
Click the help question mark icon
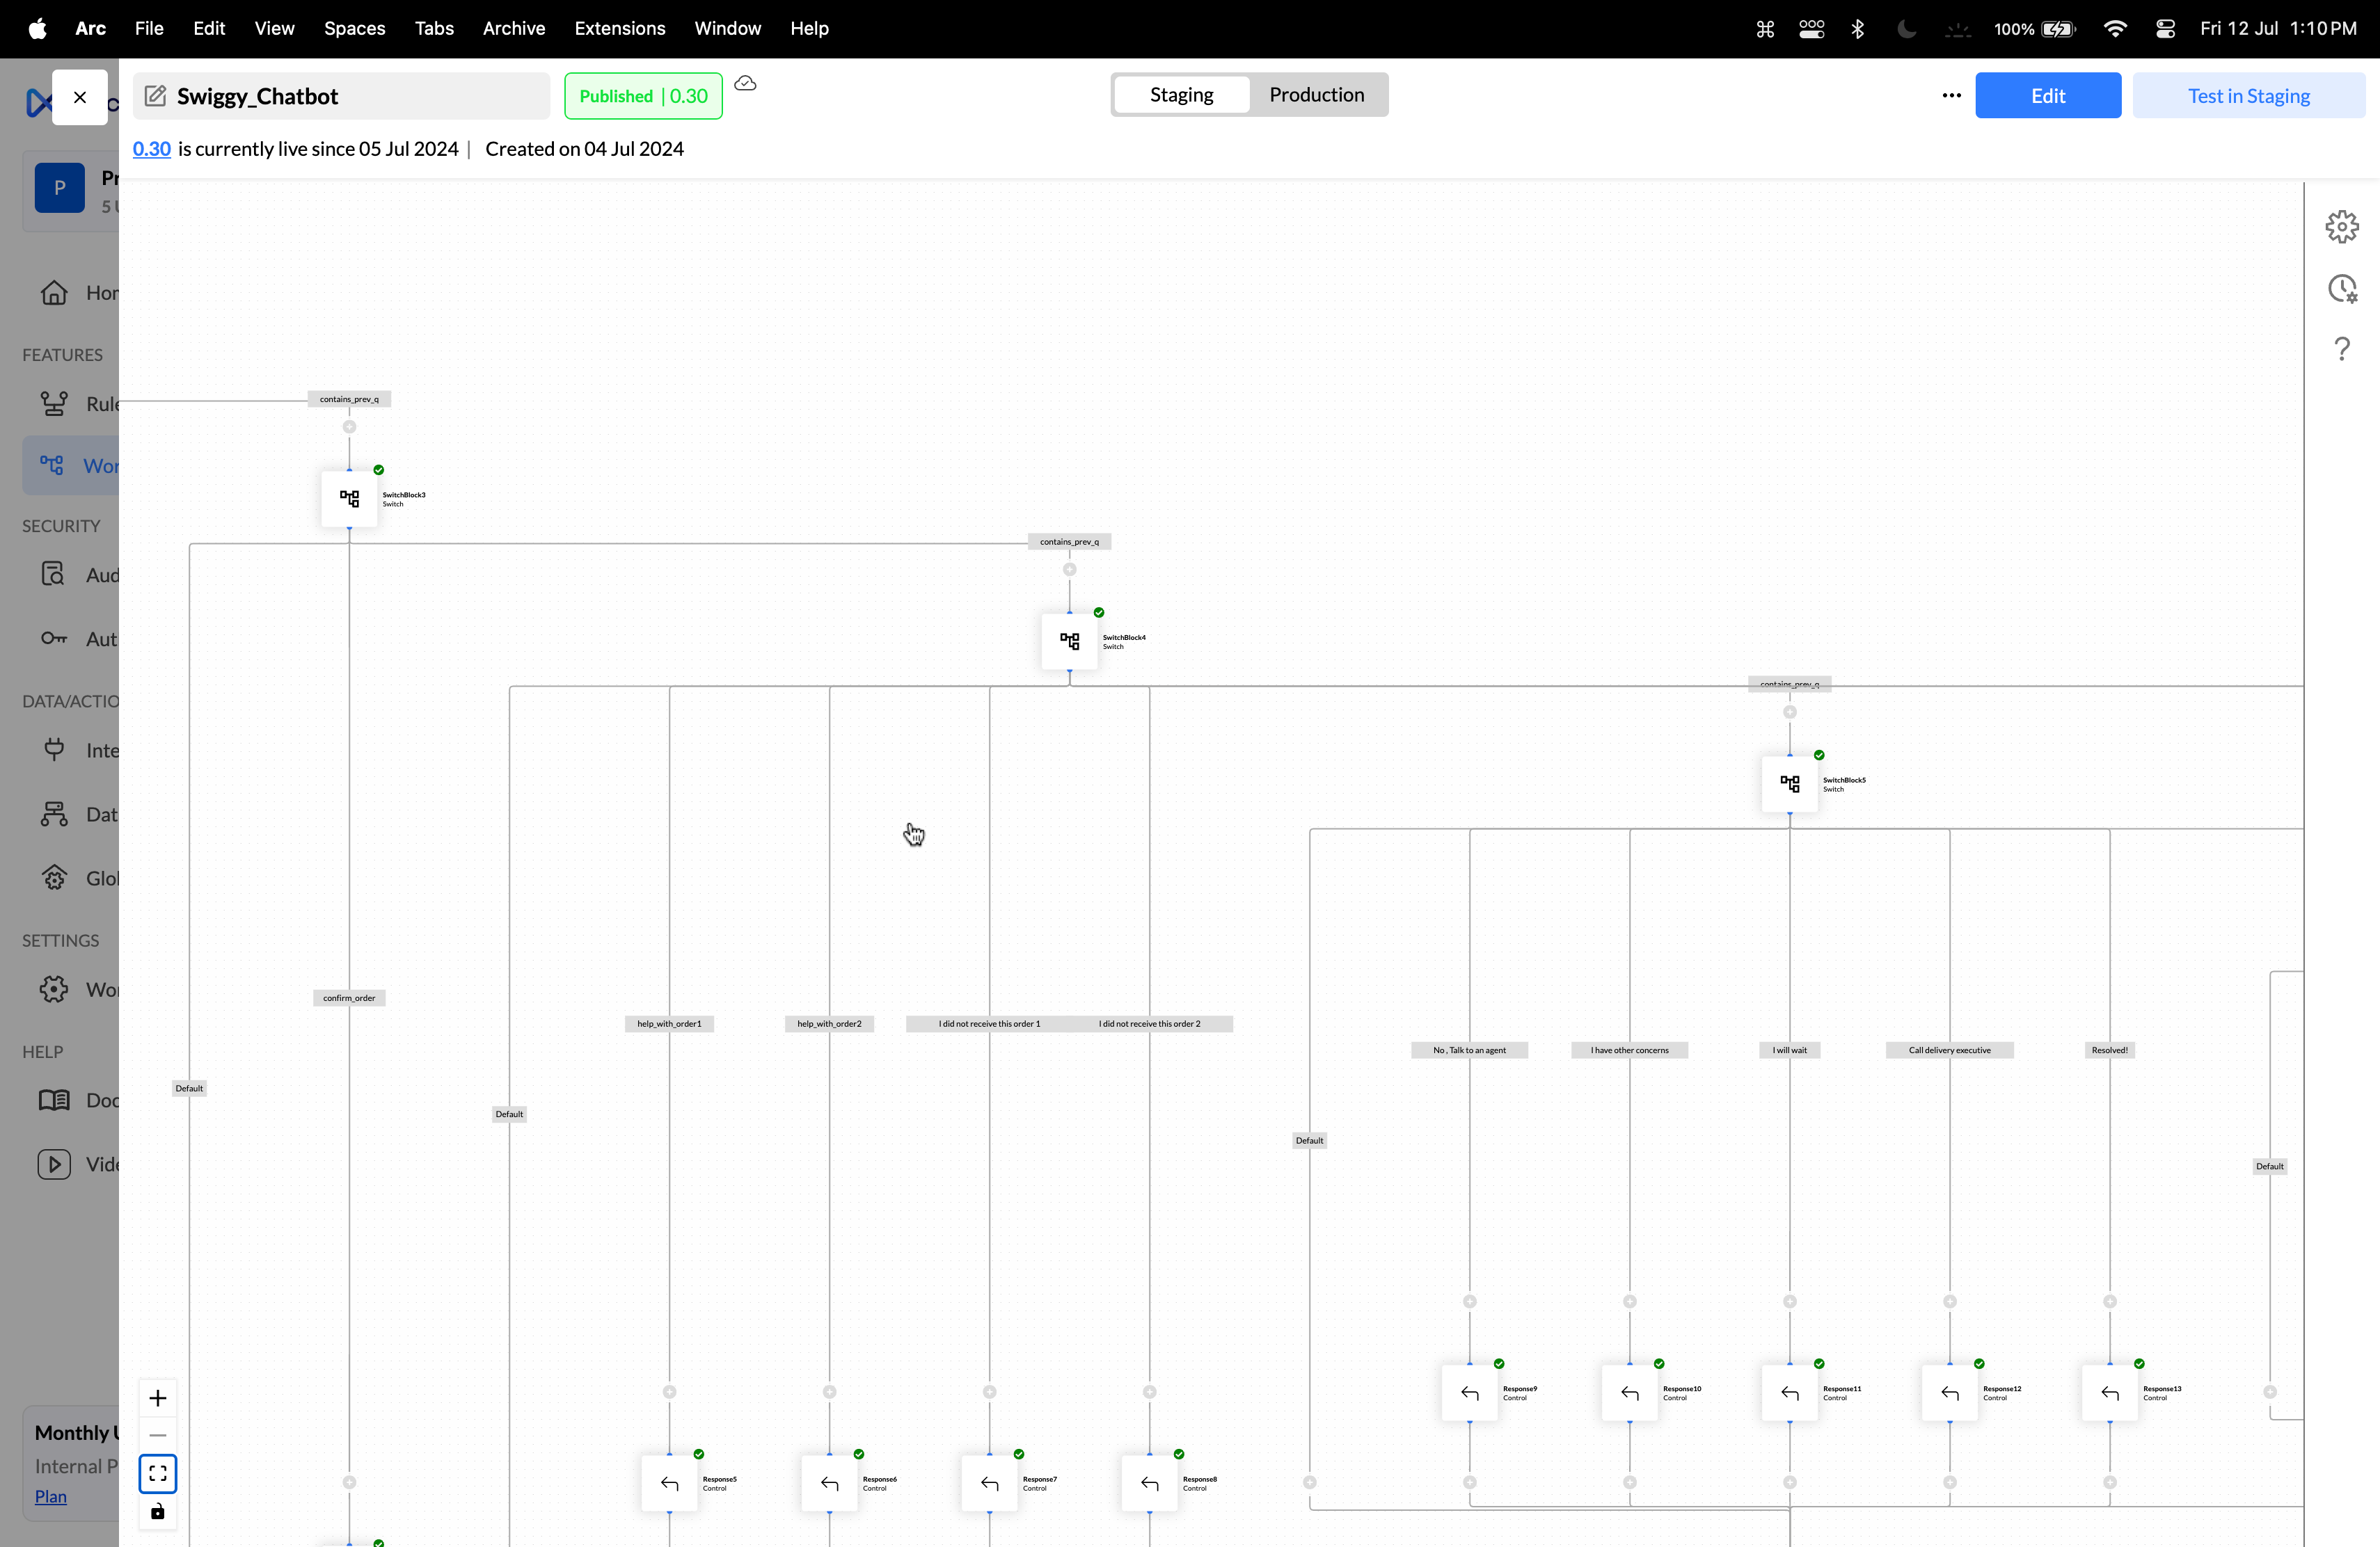pos(2341,348)
